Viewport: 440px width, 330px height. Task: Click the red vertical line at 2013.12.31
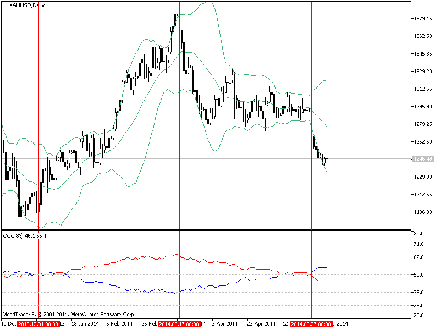pos(38,110)
